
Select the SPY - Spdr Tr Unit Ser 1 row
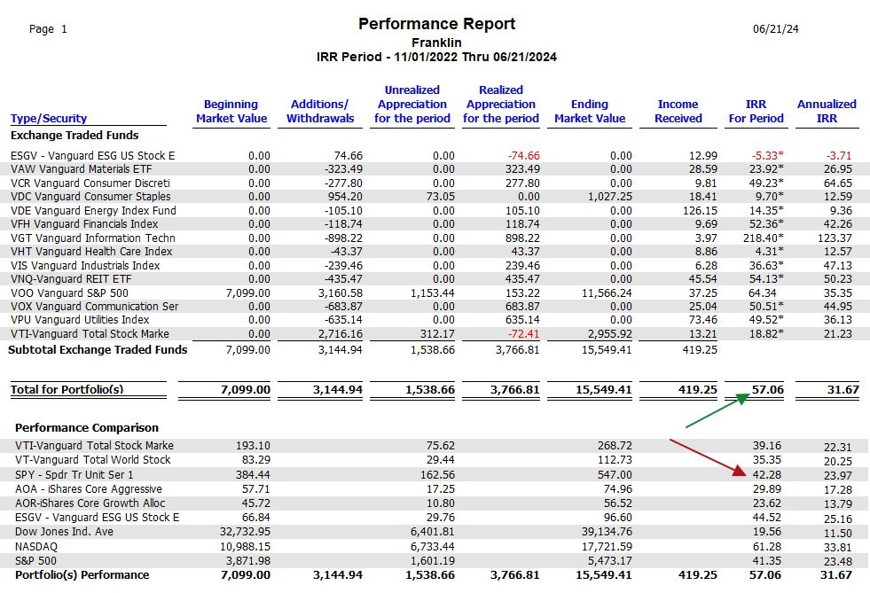(x=435, y=475)
